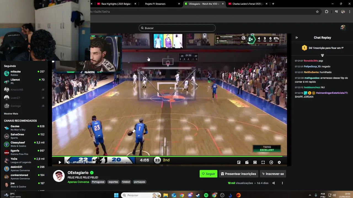The image size is (353, 198).
Task: Click HeimerdingerEsteticista77 username in chat
Action: click(332, 93)
